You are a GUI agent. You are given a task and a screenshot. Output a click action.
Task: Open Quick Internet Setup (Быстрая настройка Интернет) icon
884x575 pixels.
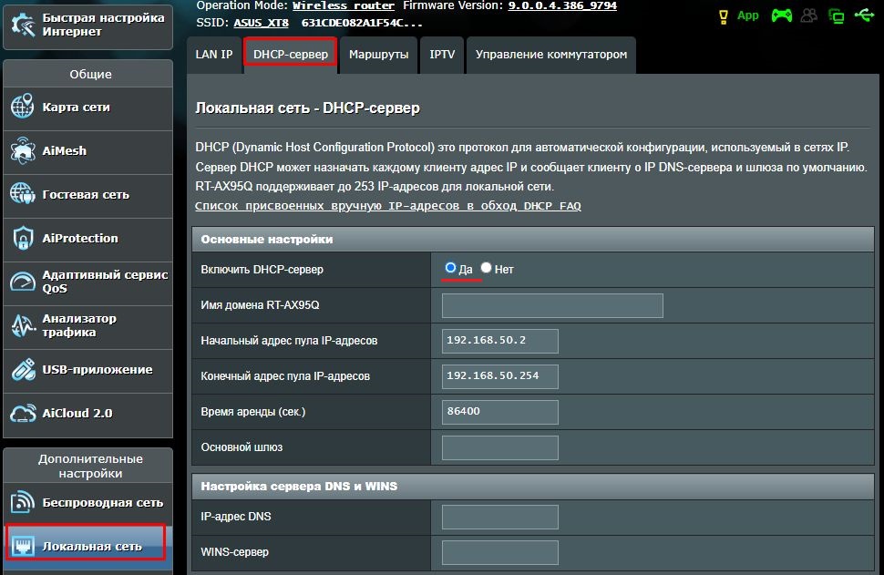tap(23, 25)
